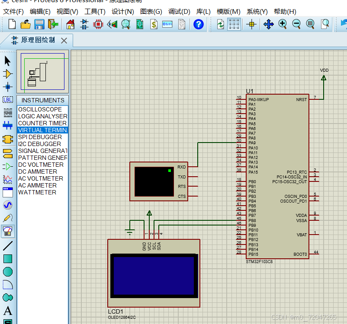Open Help via the question mark icon

(198, 25)
